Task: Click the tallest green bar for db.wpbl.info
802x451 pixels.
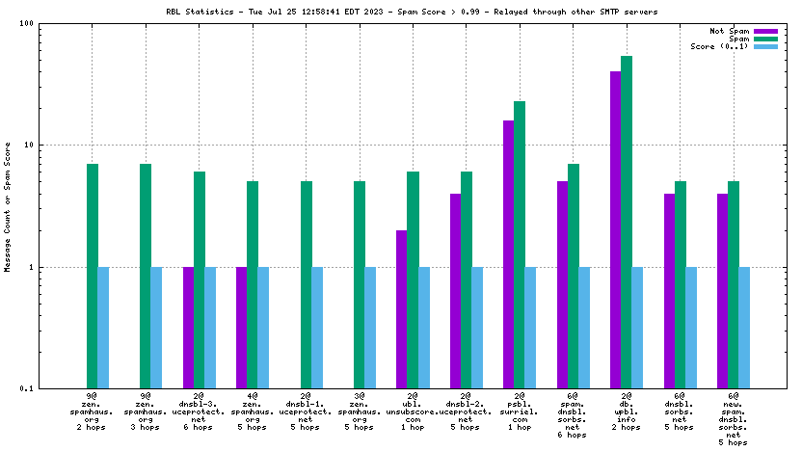Action: click(x=627, y=222)
